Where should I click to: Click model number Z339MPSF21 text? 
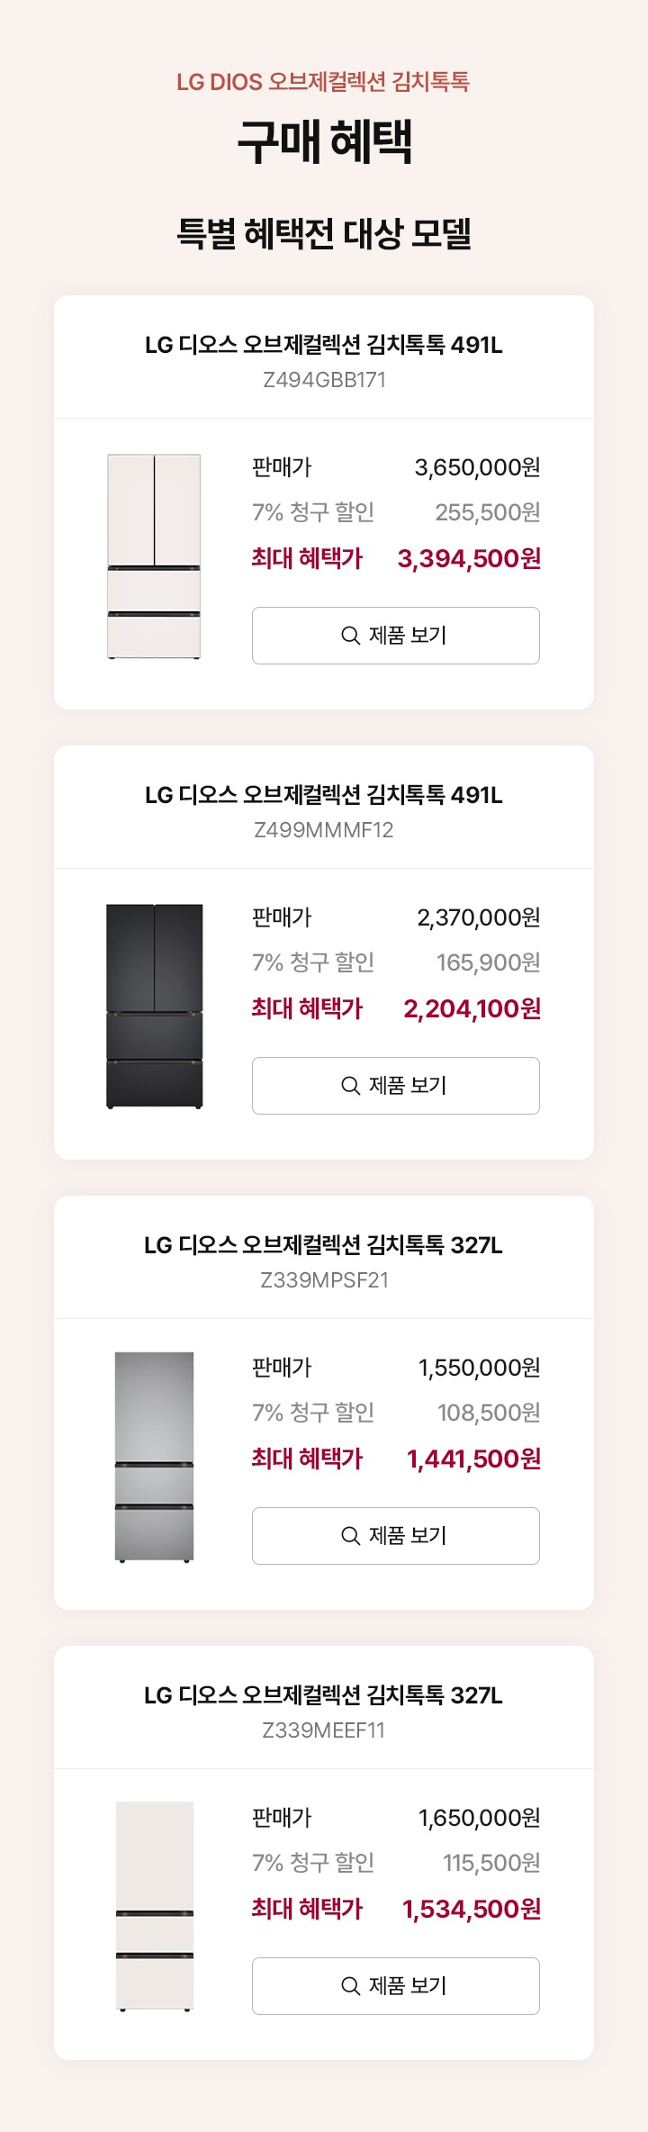(x=324, y=1280)
